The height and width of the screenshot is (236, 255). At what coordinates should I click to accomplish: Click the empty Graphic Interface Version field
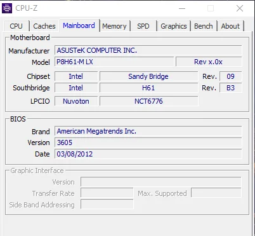pos(160,182)
